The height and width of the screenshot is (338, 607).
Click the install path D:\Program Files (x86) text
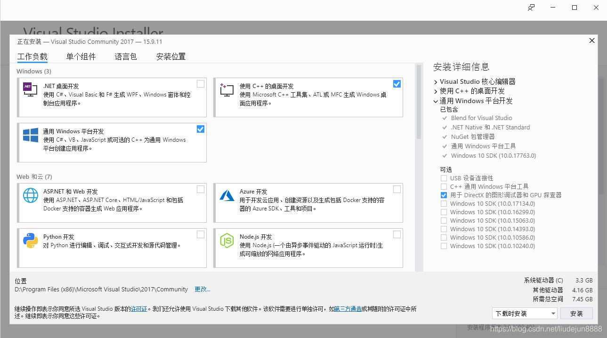pyautogui.click(x=101, y=289)
